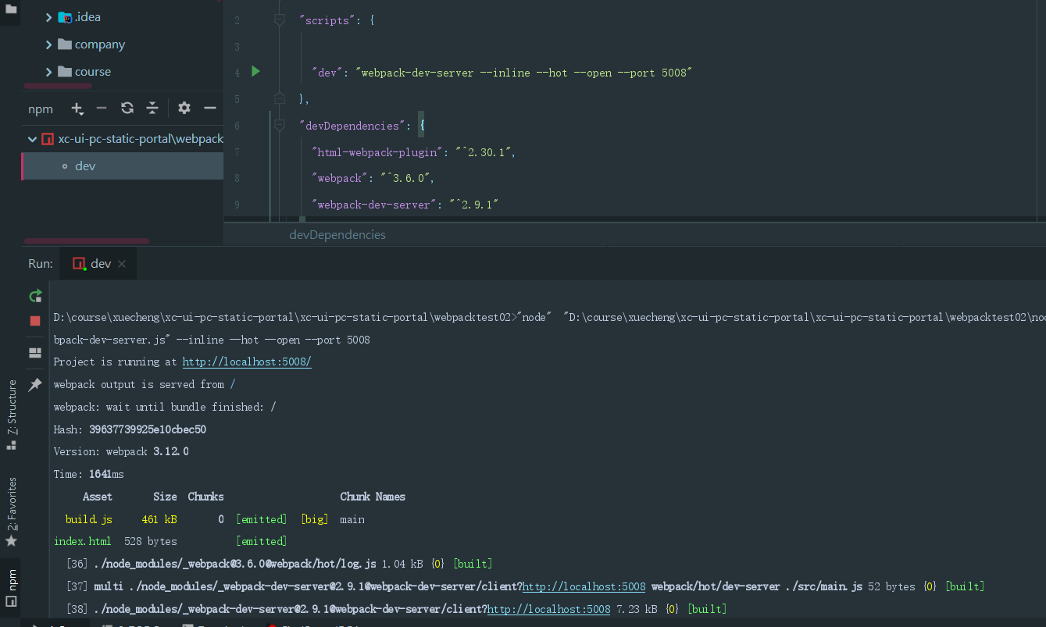Screen dimensions: 1046x627
Task: Click line number 7 in the gutter
Action: click(x=237, y=152)
